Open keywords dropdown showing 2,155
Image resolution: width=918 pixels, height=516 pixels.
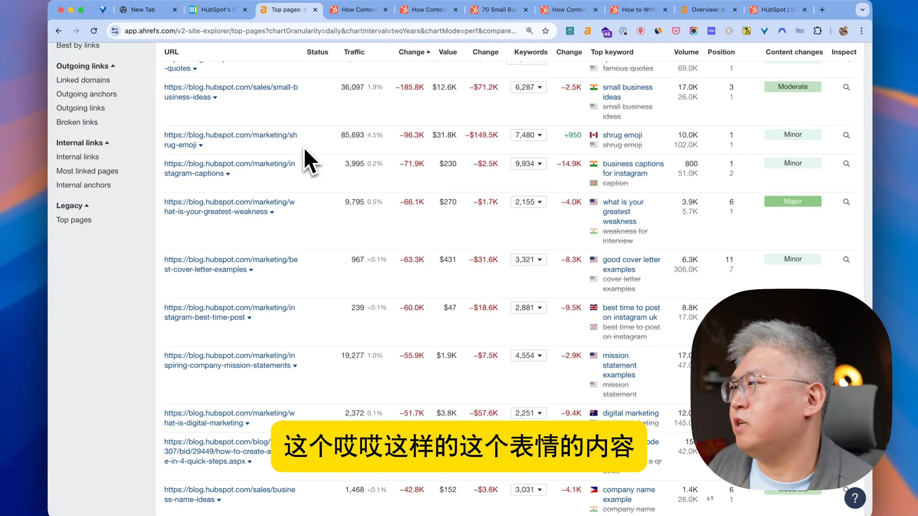click(x=528, y=202)
